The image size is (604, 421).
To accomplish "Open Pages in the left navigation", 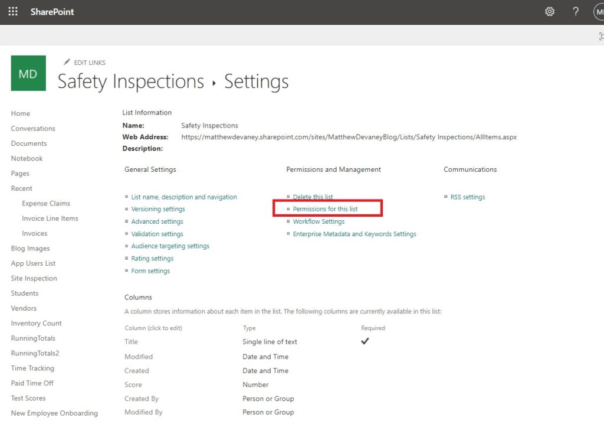I will [x=20, y=174].
